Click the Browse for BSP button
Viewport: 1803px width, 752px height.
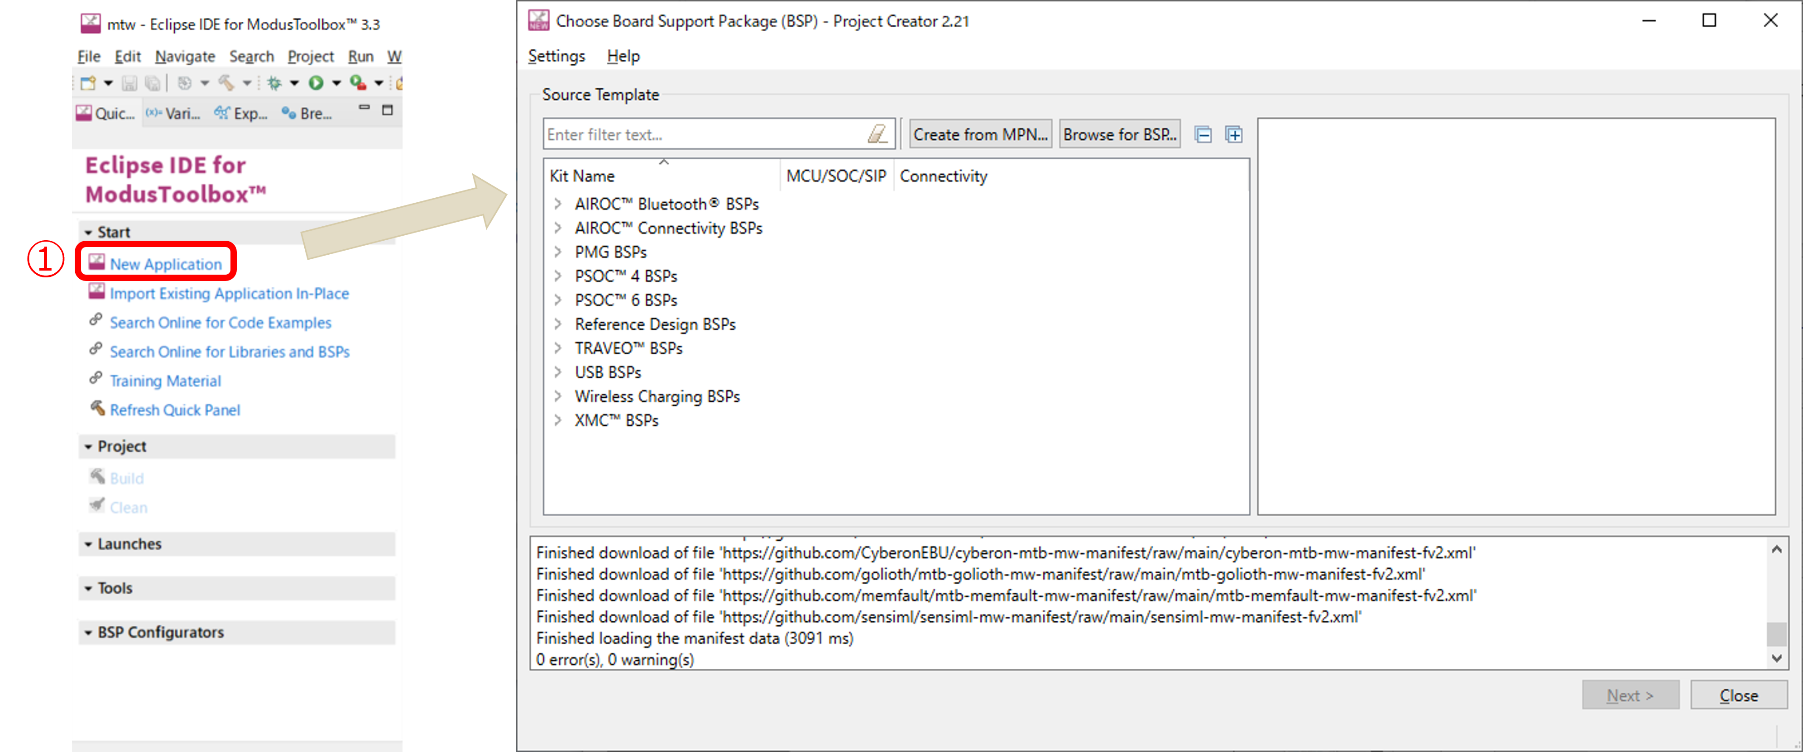1119,134
